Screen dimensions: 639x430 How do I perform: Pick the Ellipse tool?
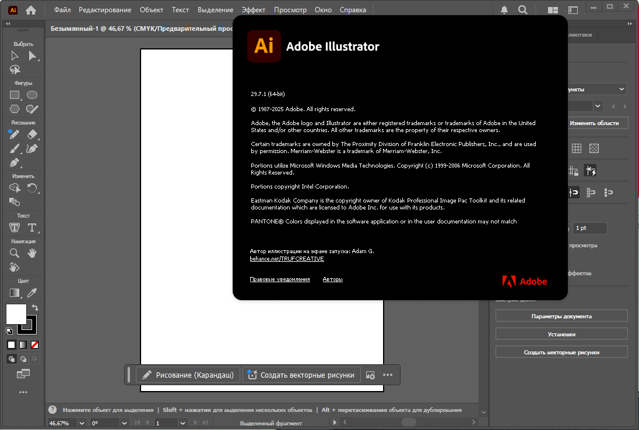pyautogui.click(x=32, y=95)
